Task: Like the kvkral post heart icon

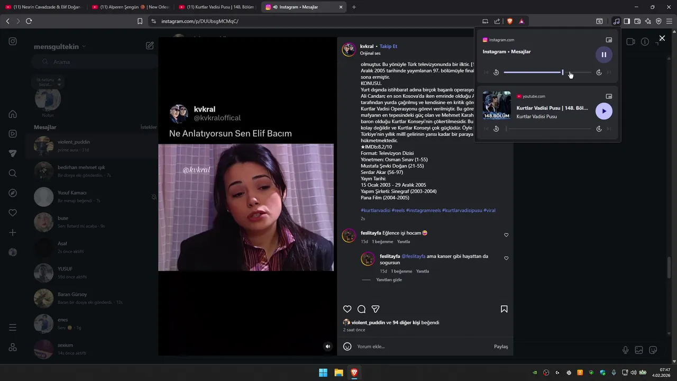Action: point(347,309)
